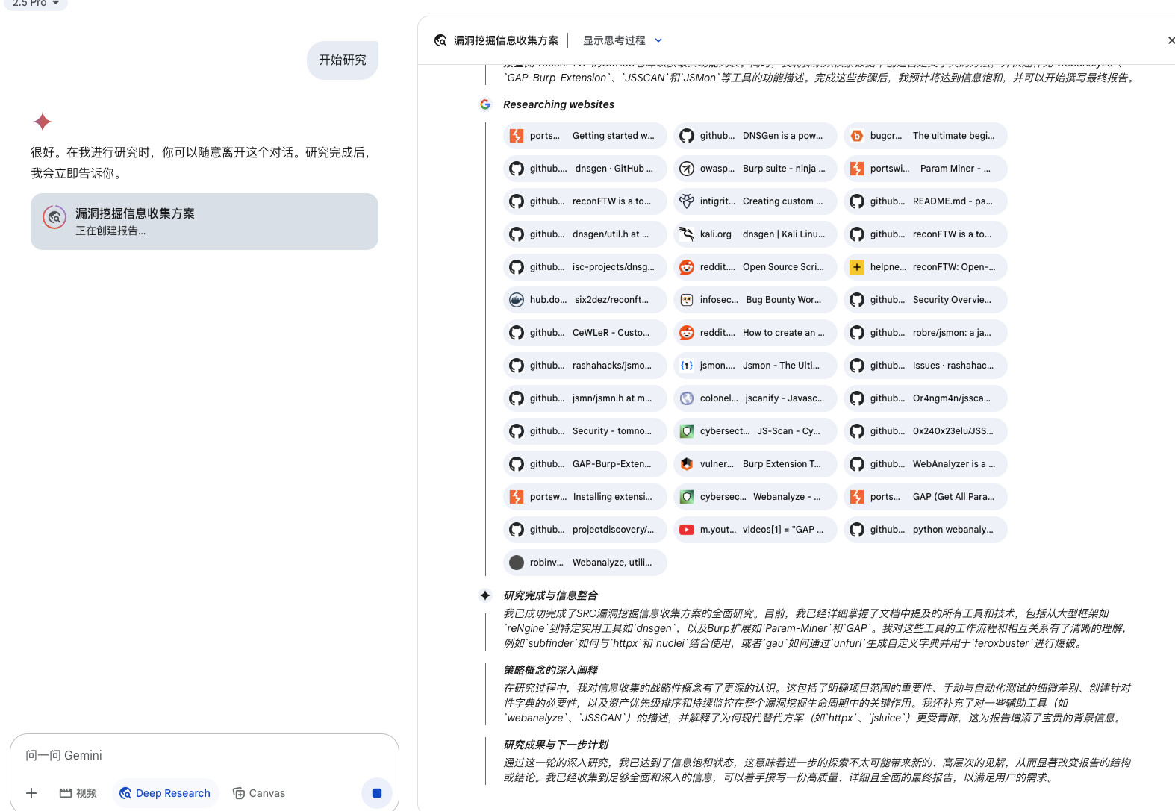
Task: Open the reddit How to create an chip
Action: click(755, 333)
